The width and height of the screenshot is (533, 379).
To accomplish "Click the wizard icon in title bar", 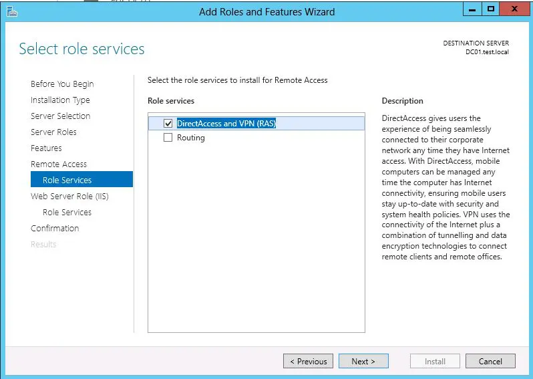I will pyautogui.click(x=11, y=11).
